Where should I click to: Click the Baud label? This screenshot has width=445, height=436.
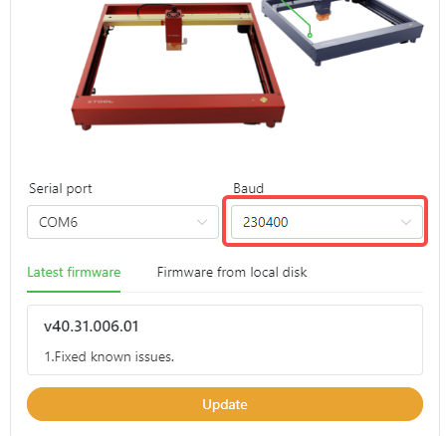tap(248, 188)
